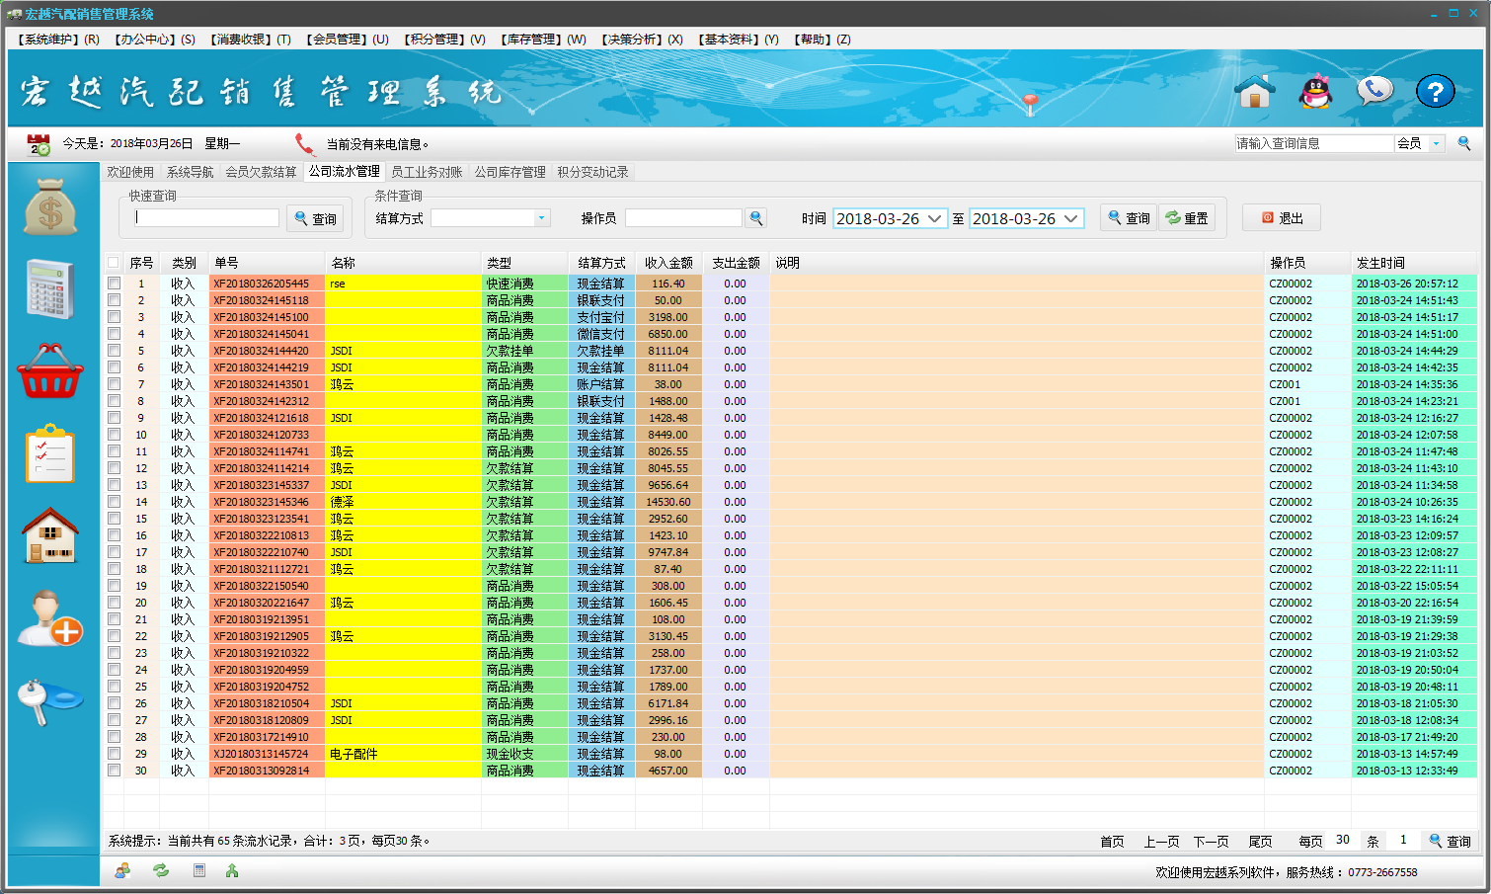Expand the 结算方式 dropdown
Viewport: 1491px width, 894px height.
[x=541, y=218]
